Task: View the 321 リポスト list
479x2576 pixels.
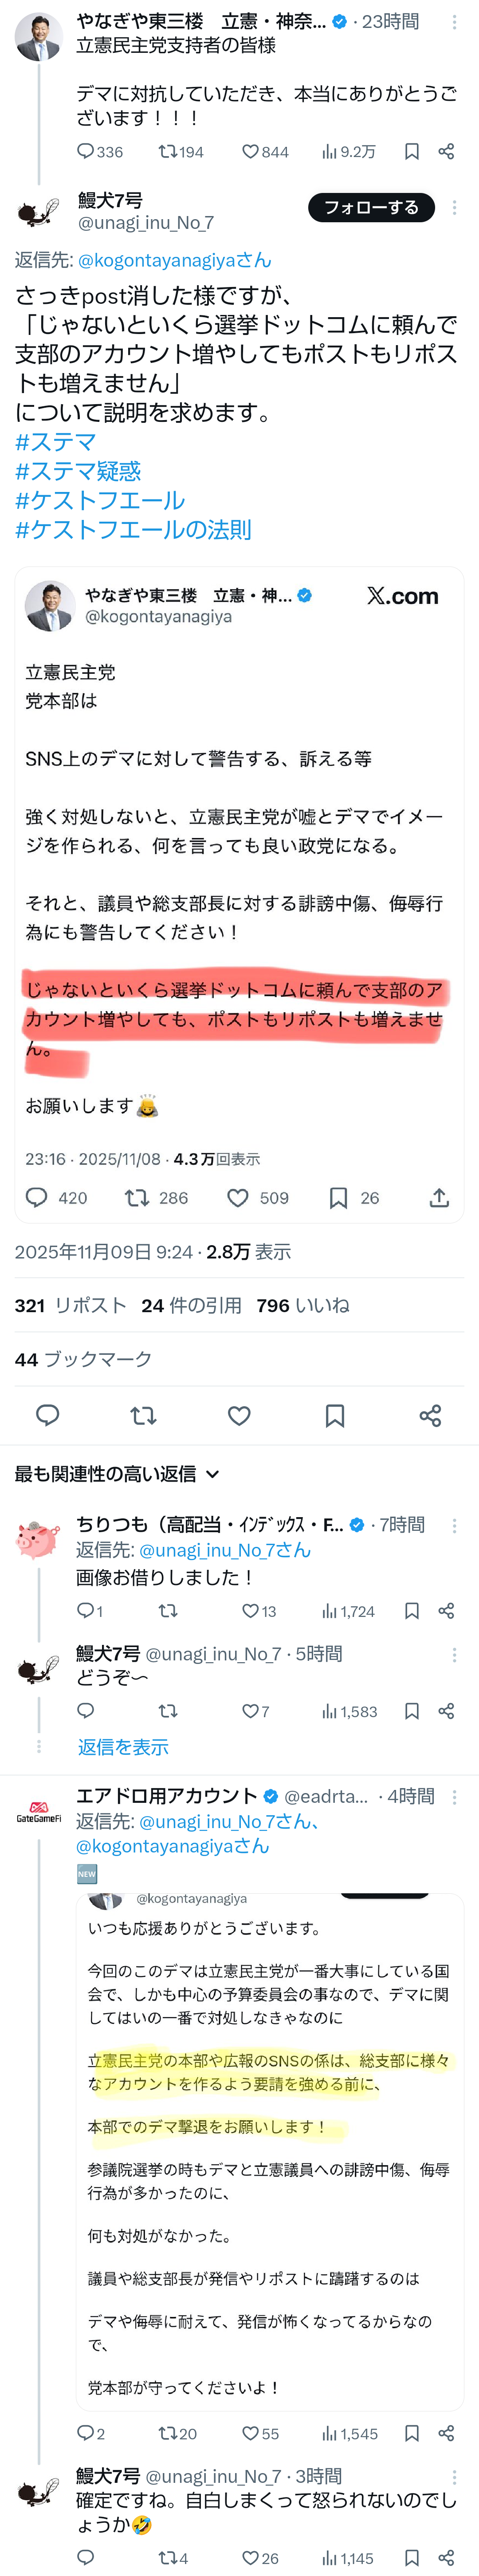Action: 70,1305
